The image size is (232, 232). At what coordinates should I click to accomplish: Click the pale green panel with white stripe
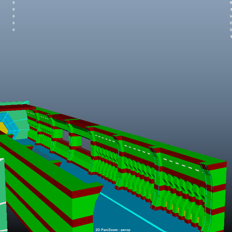click(3, 195)
